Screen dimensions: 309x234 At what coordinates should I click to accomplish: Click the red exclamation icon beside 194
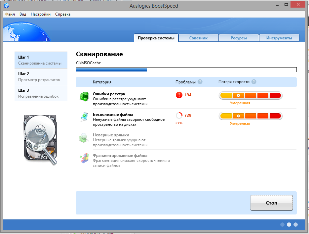pyautogui.click(x=179, y=95)
